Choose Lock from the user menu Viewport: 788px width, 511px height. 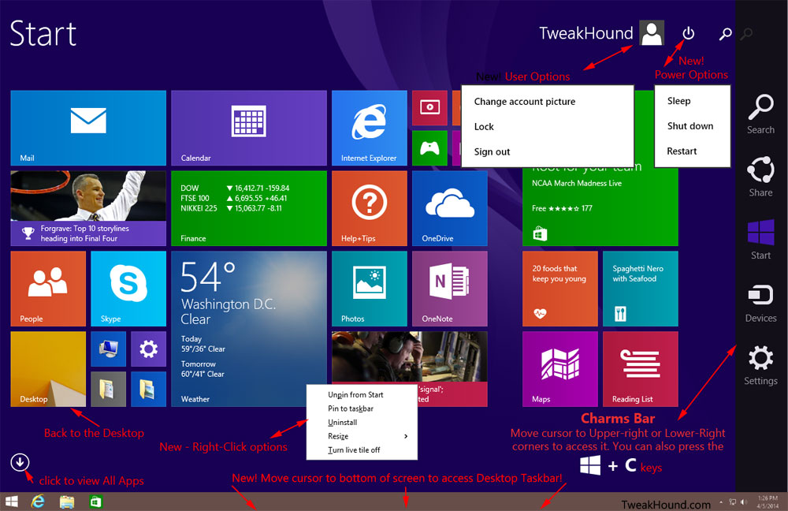click(484, 127)
